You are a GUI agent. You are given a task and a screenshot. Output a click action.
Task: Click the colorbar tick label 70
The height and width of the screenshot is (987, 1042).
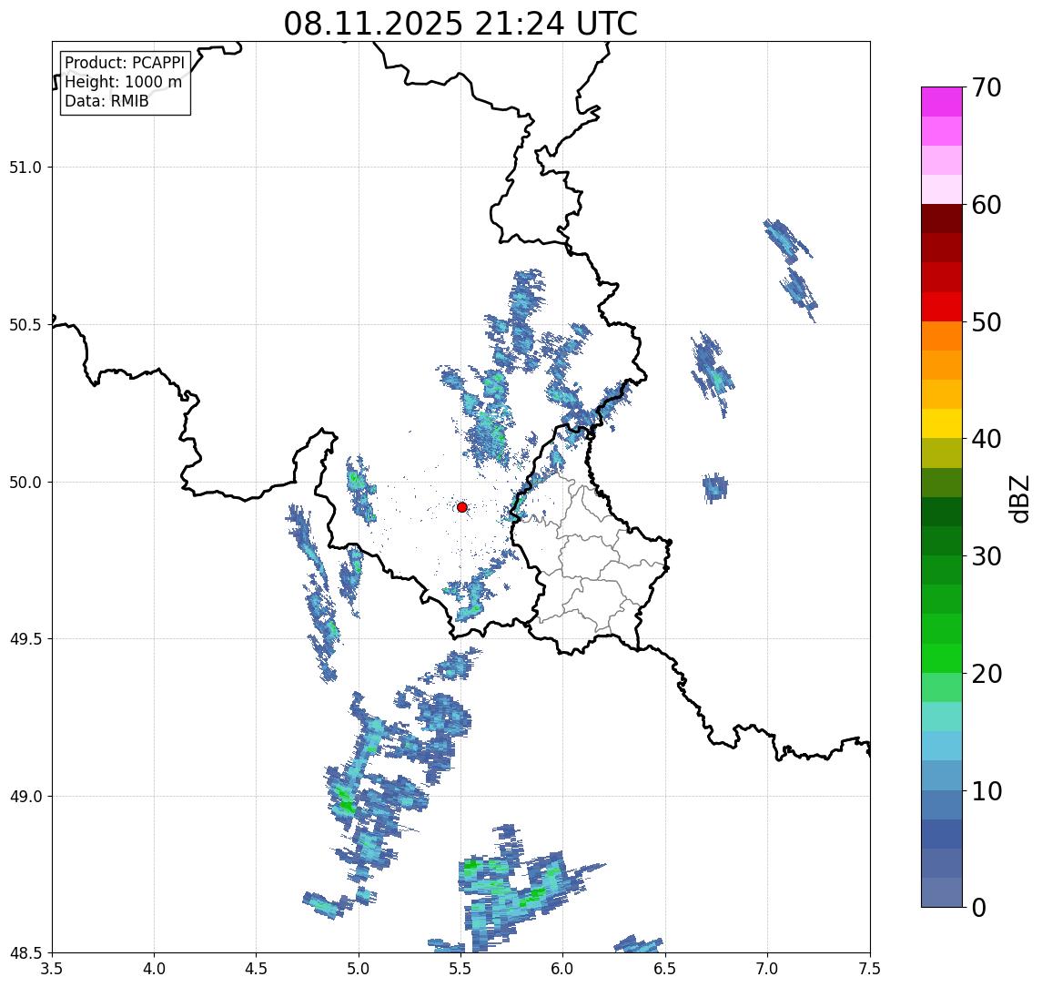986,87
